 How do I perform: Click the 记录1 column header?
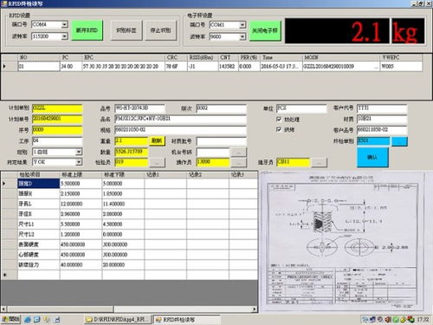pyautogui.click(x=165, y=175)
